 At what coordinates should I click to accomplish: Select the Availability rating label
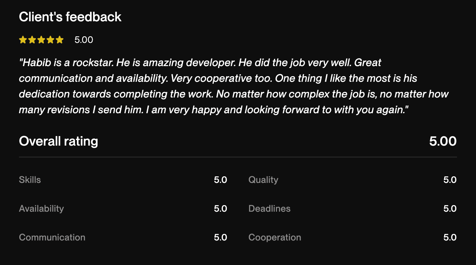tap(41, 209)
